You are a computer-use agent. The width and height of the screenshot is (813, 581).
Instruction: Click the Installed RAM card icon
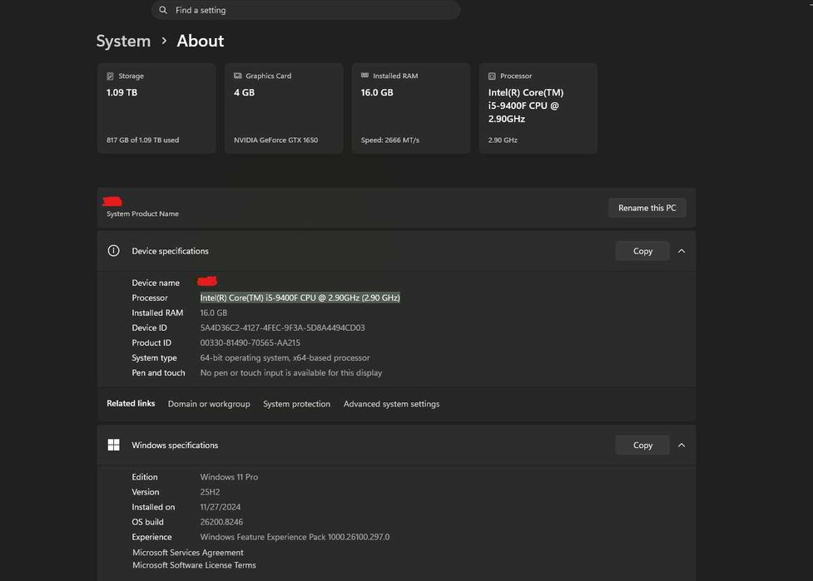coord(364,76)
